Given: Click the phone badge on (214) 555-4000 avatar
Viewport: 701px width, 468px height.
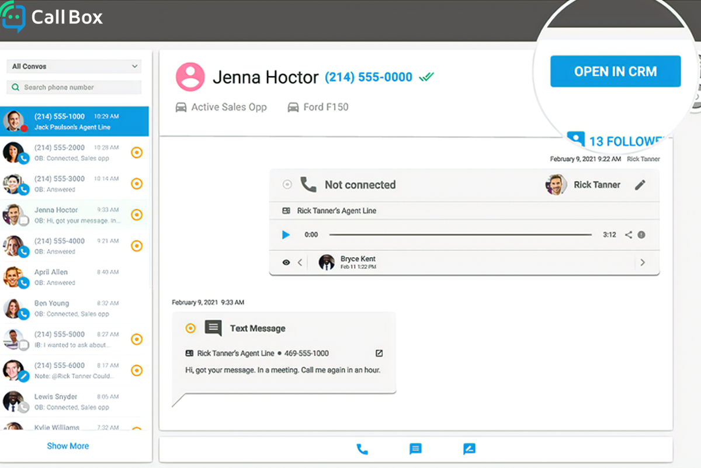Looking at the screenshot, I should (24, 252).
